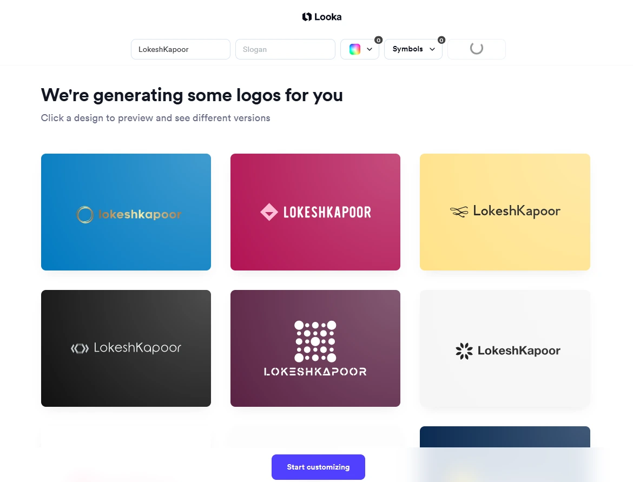
Task: Click the rainbow color swatch
Action: [x=355, y=49]
